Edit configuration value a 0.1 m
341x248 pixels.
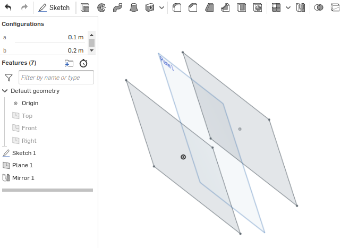[x=49, y=37]
